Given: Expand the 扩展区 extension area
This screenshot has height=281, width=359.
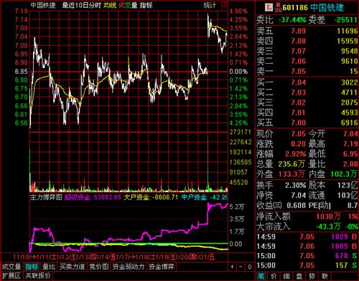Looking at the screenshot, I should [11, 276].
